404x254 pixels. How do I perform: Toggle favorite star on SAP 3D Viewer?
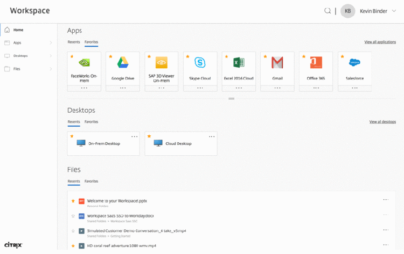click(x=149, y=56)
